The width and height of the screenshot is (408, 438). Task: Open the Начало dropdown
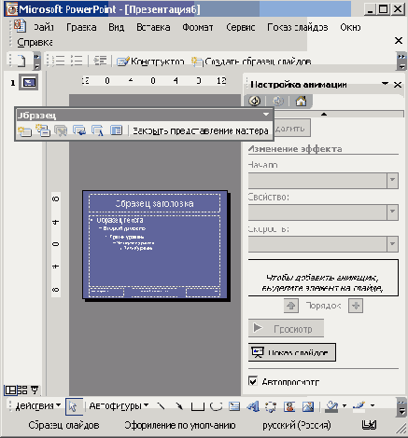tap(392, 180)
